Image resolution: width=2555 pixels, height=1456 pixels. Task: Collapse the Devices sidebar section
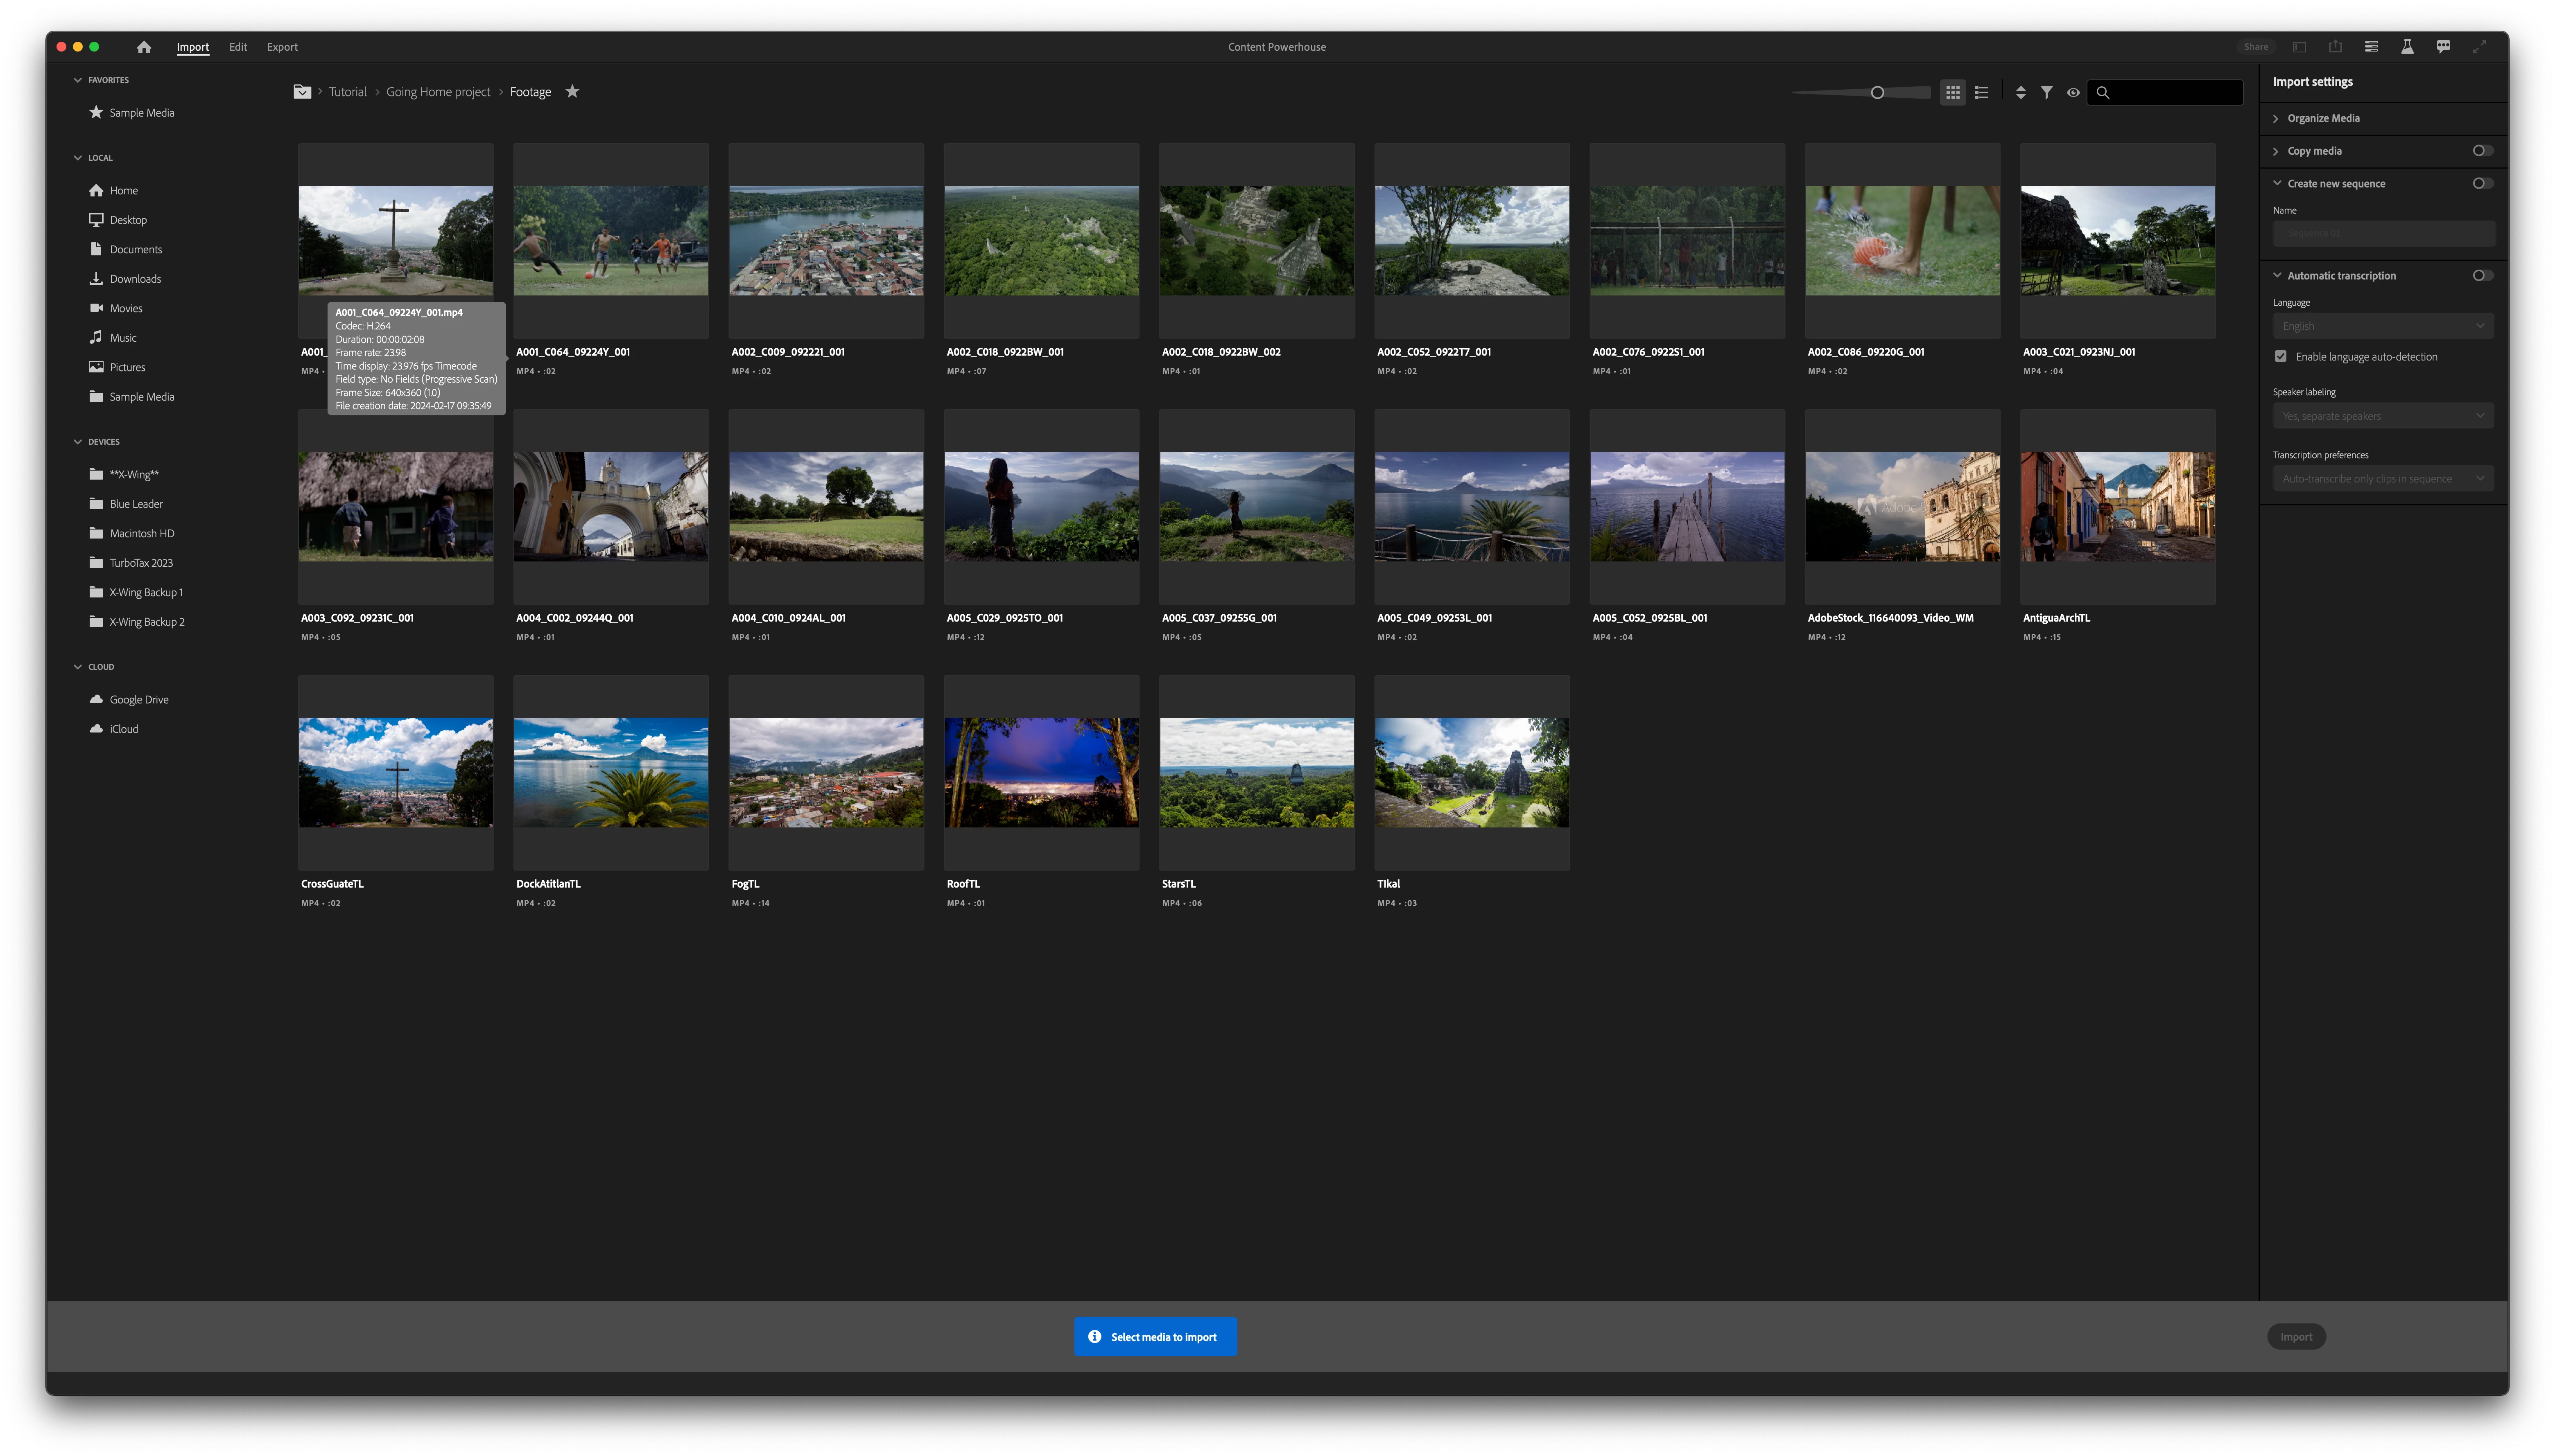point(78,441)
